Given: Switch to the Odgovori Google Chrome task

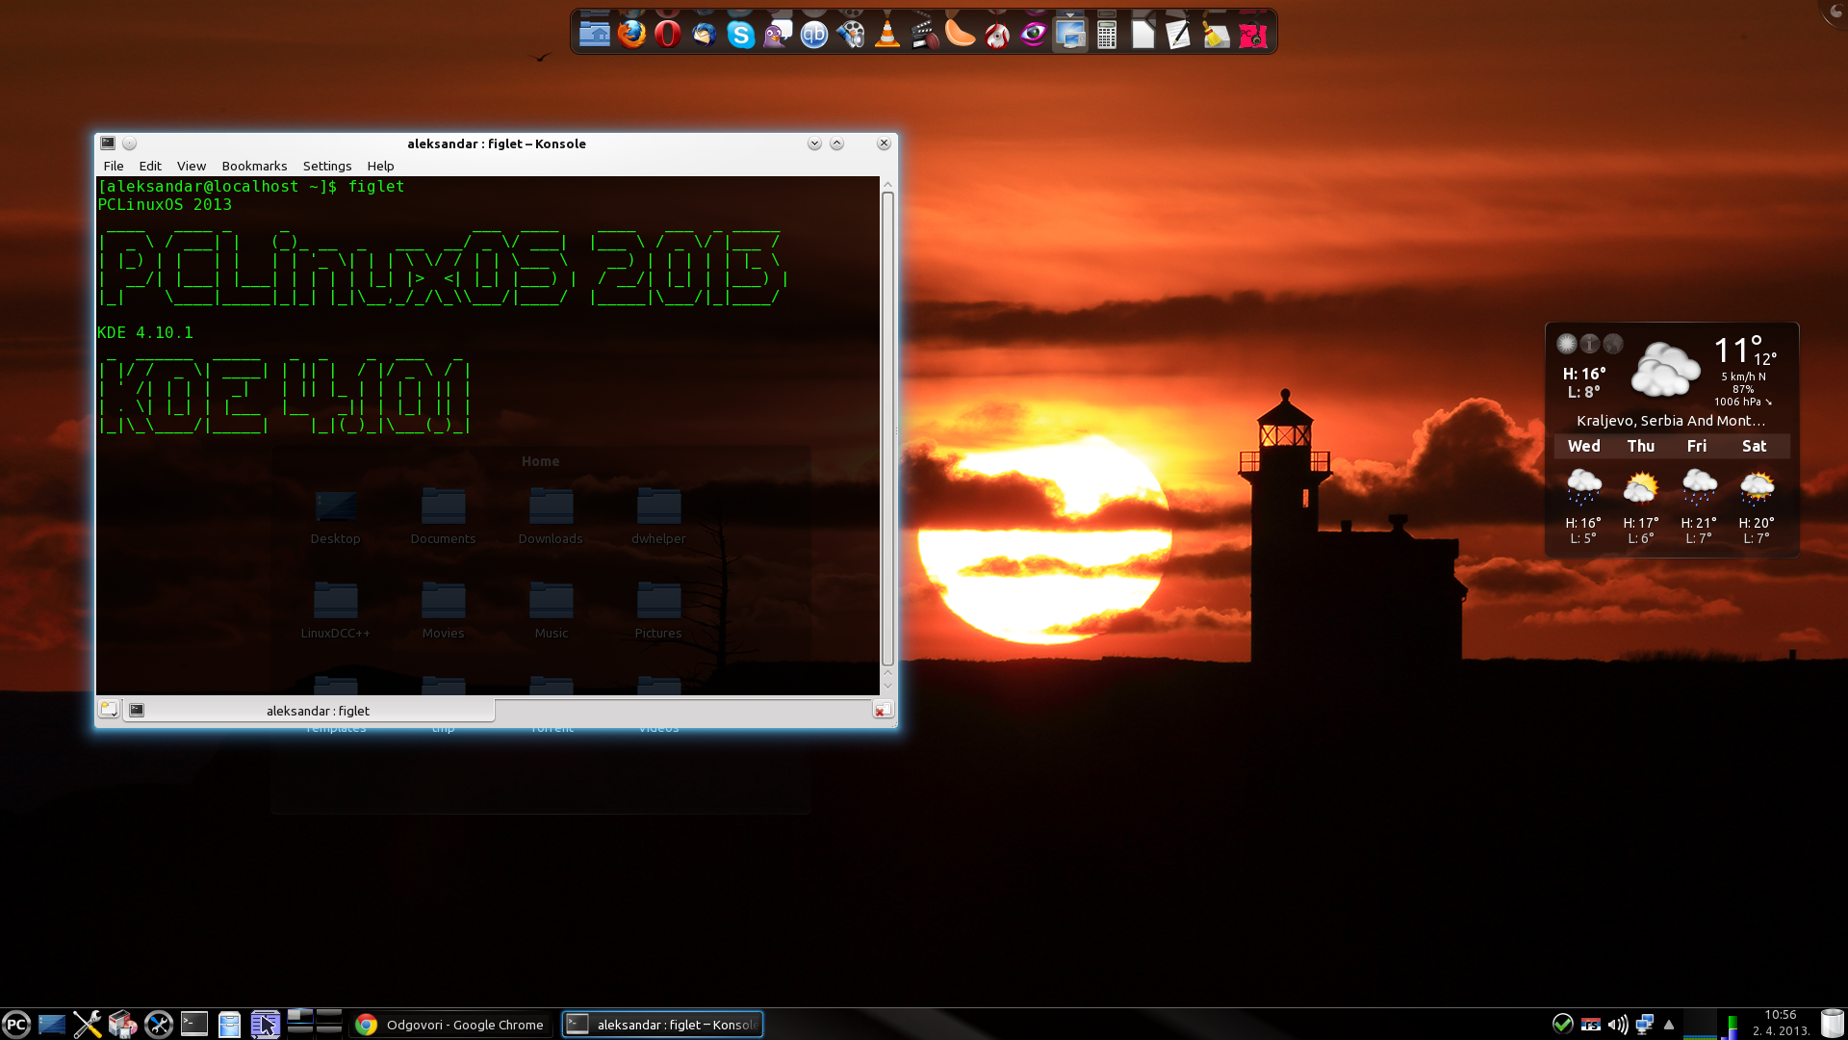Looking at the screenshot, I should [x=449, y=1025].
